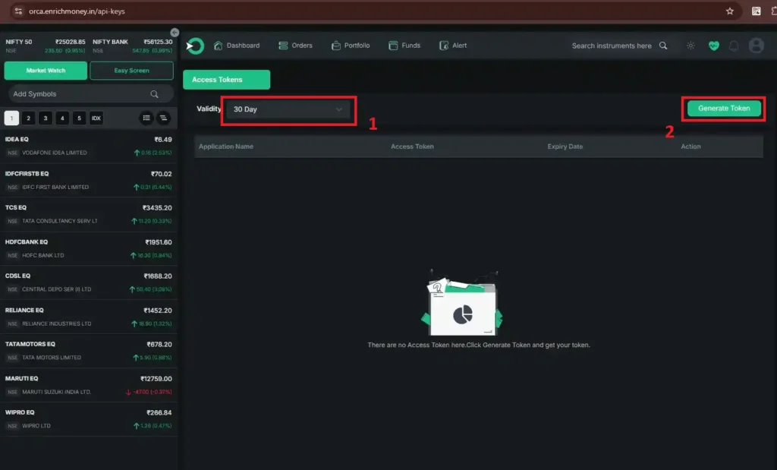Viewport: 777px width, 470px height.
Task: Switch to the Easy Screen tab
Action: pos(131,71)
